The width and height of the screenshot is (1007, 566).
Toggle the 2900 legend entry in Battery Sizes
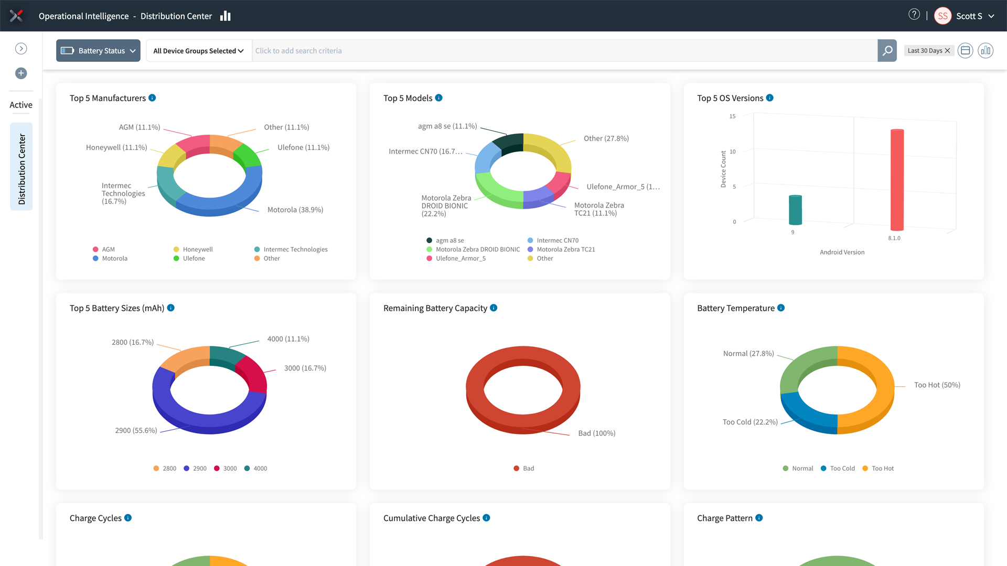195,469
